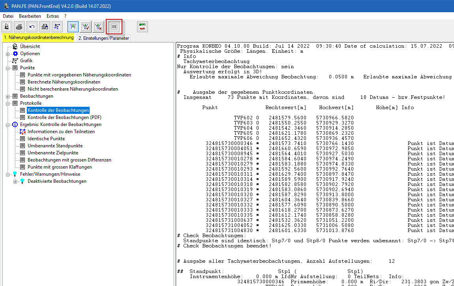Click the first toolbar icon beneath Datei

(7, 27)
